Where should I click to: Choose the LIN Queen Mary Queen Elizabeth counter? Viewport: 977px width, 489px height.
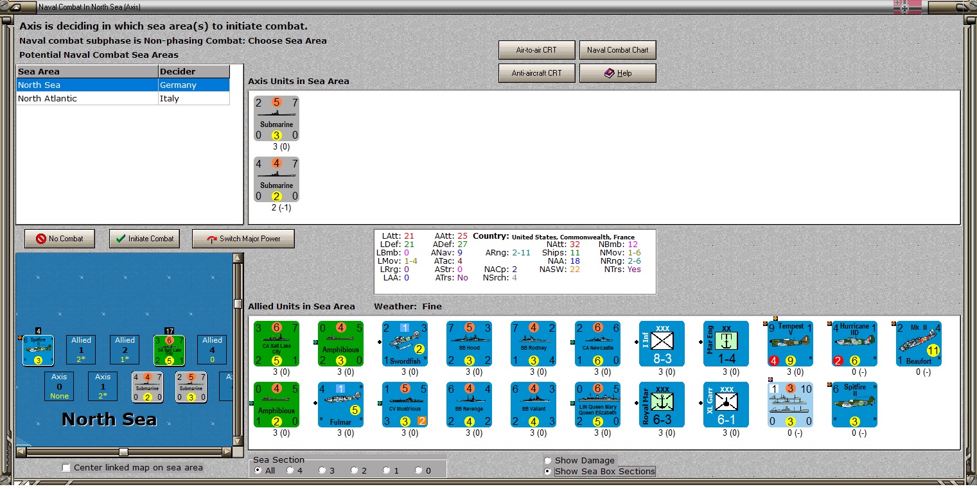pos(597,404)
